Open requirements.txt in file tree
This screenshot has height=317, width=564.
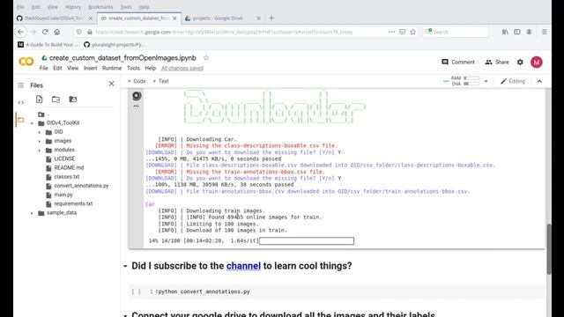73,203
